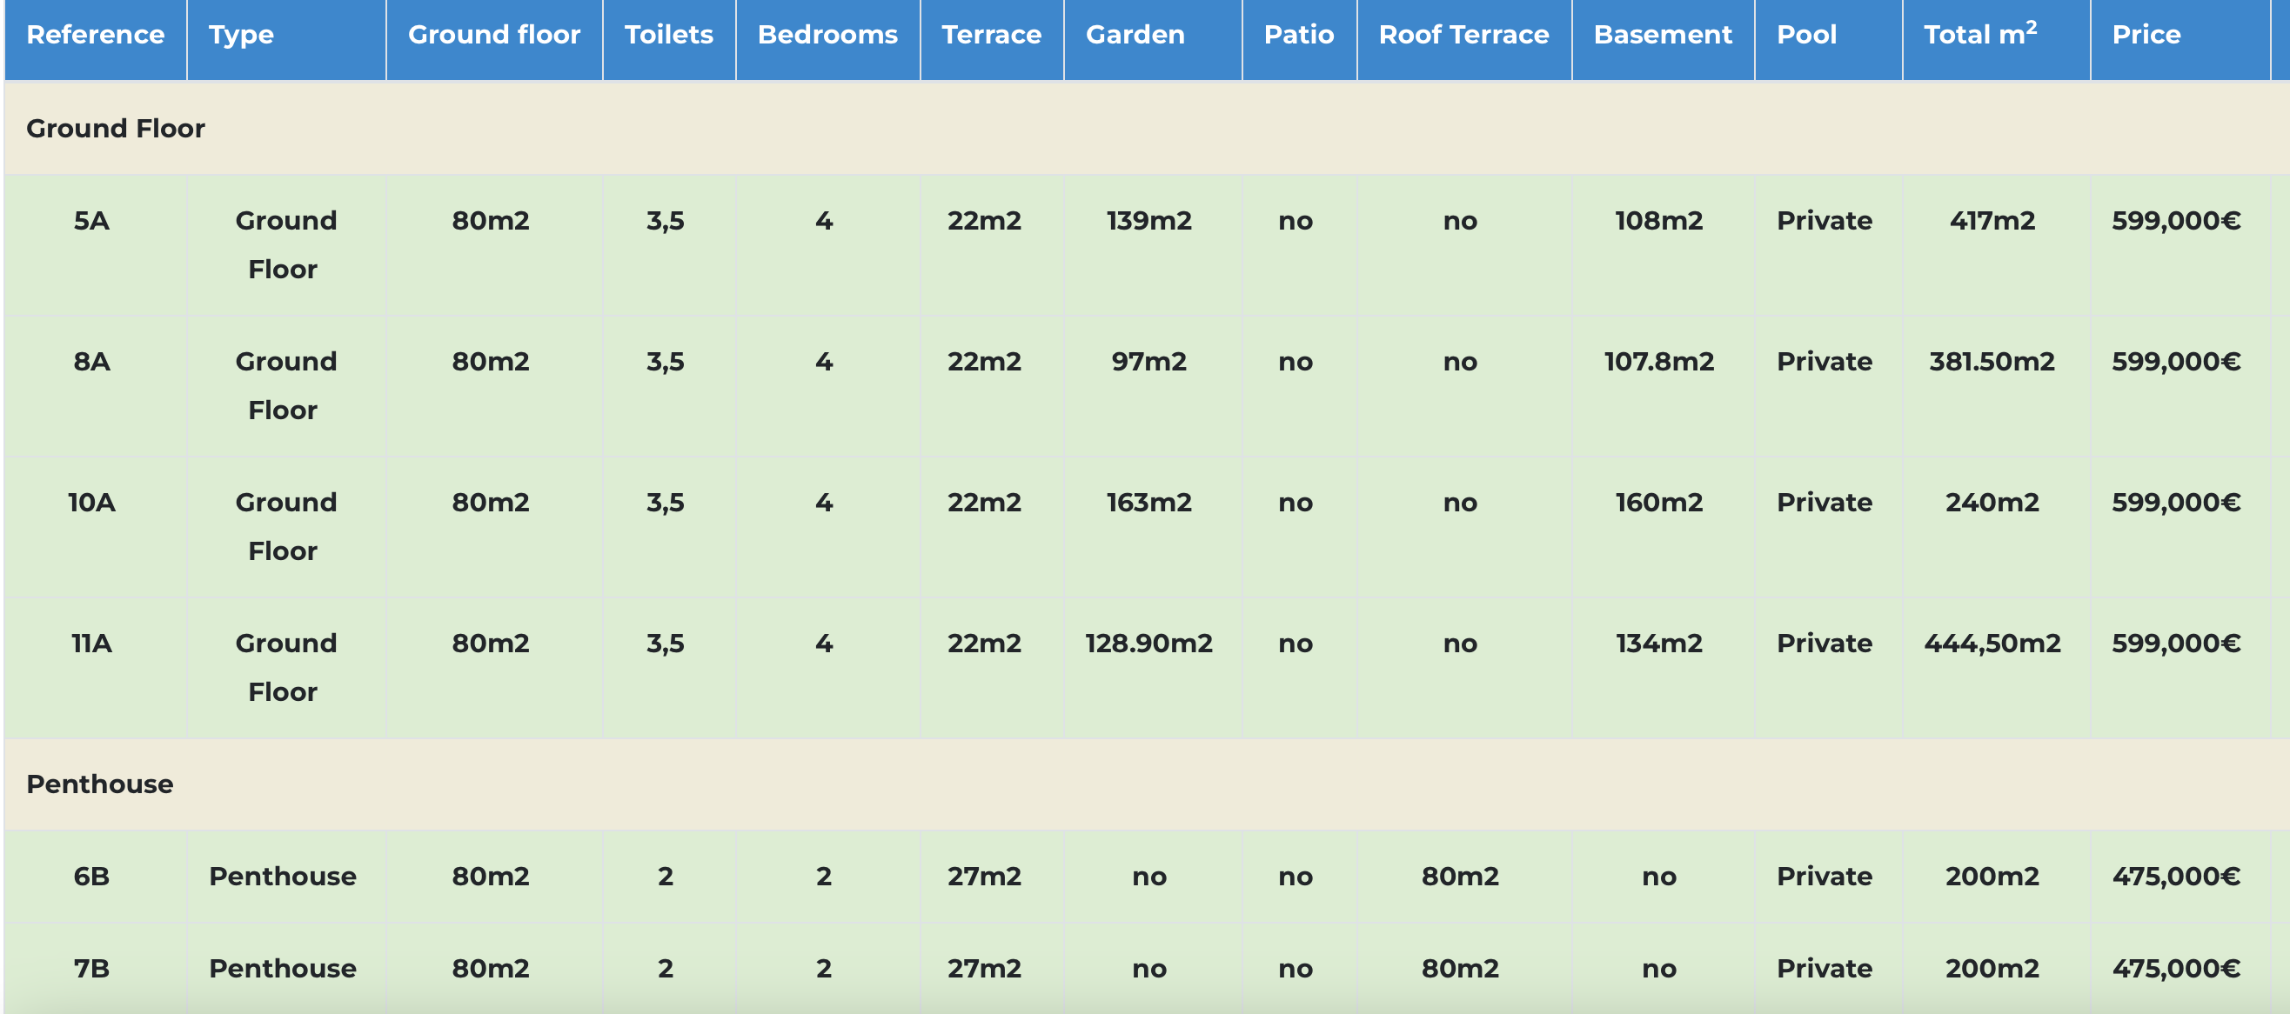This screenshot has height=1014, width=2290.
Task: Click the 160m2 basement value
Action: [1659, 502]
